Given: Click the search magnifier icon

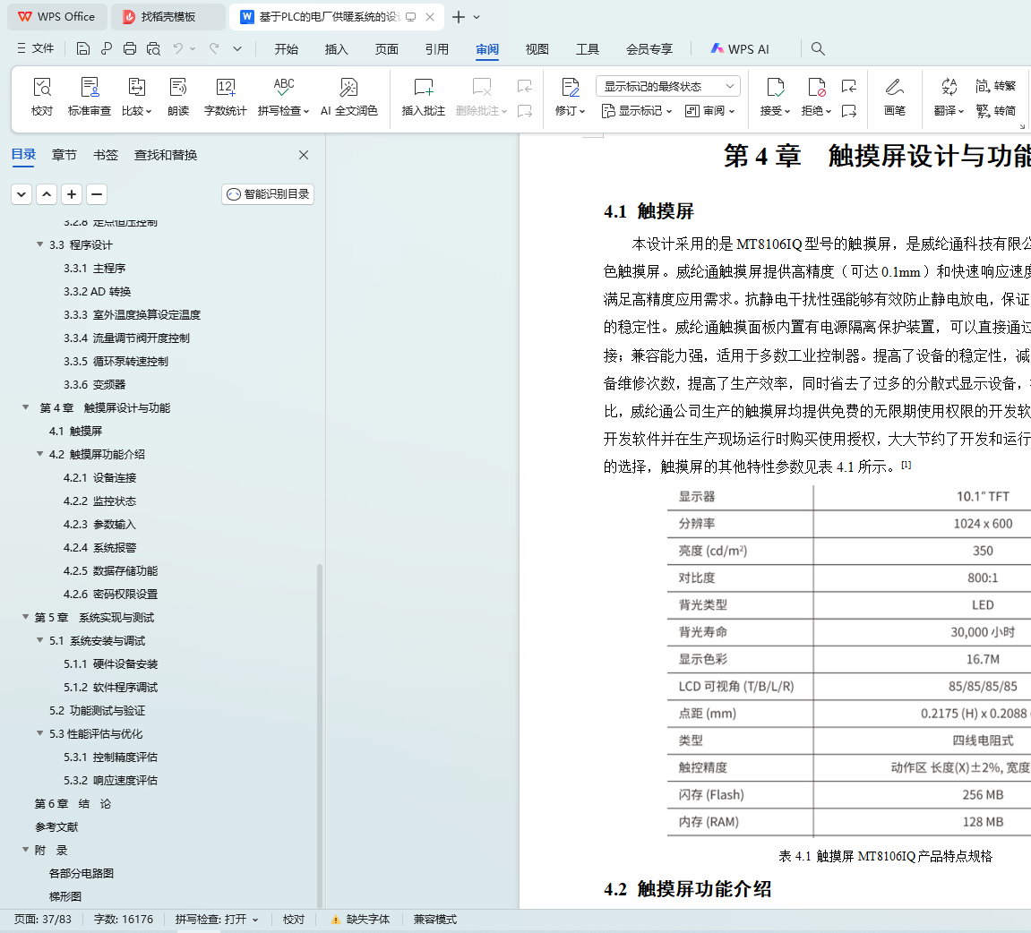Looking at the screenshot, I should (818, 48).
